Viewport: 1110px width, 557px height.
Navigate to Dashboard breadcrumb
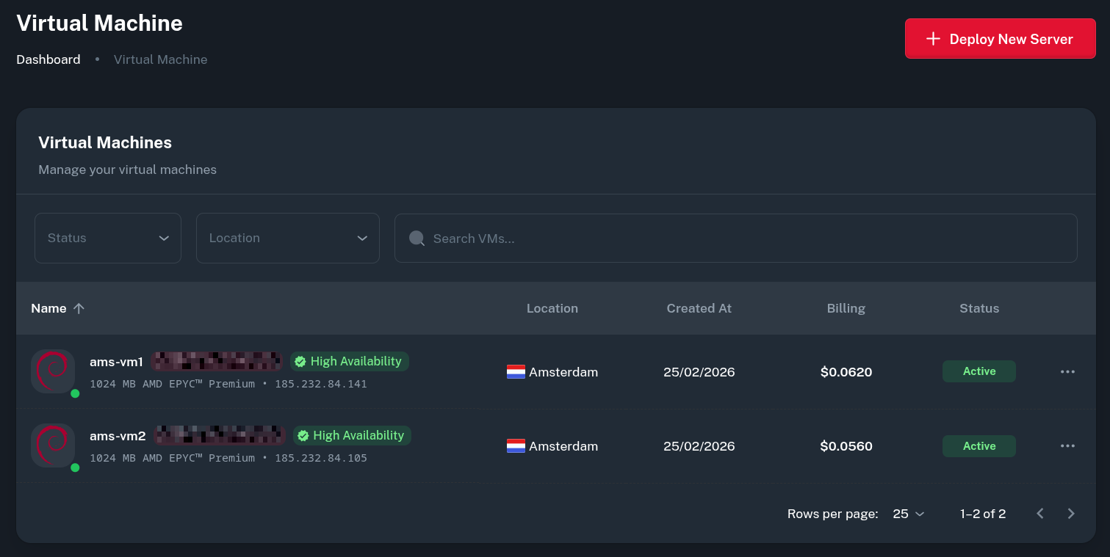pyautogui.click(x=48, y=59)
